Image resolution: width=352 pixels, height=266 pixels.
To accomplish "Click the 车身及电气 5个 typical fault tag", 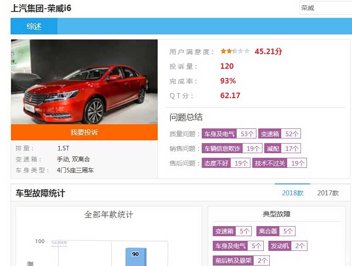I will (x=238, y=246).
